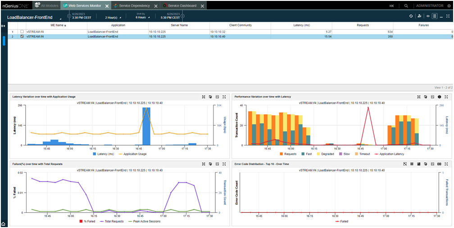Close the Service Dashboard tab
The width and height of the screenshot is (454, 228).
(x=202, y=6)
